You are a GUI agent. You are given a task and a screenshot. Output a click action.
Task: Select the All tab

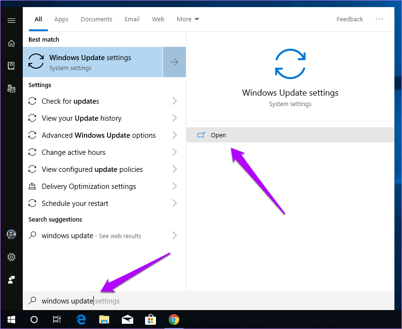coord(38,19)
